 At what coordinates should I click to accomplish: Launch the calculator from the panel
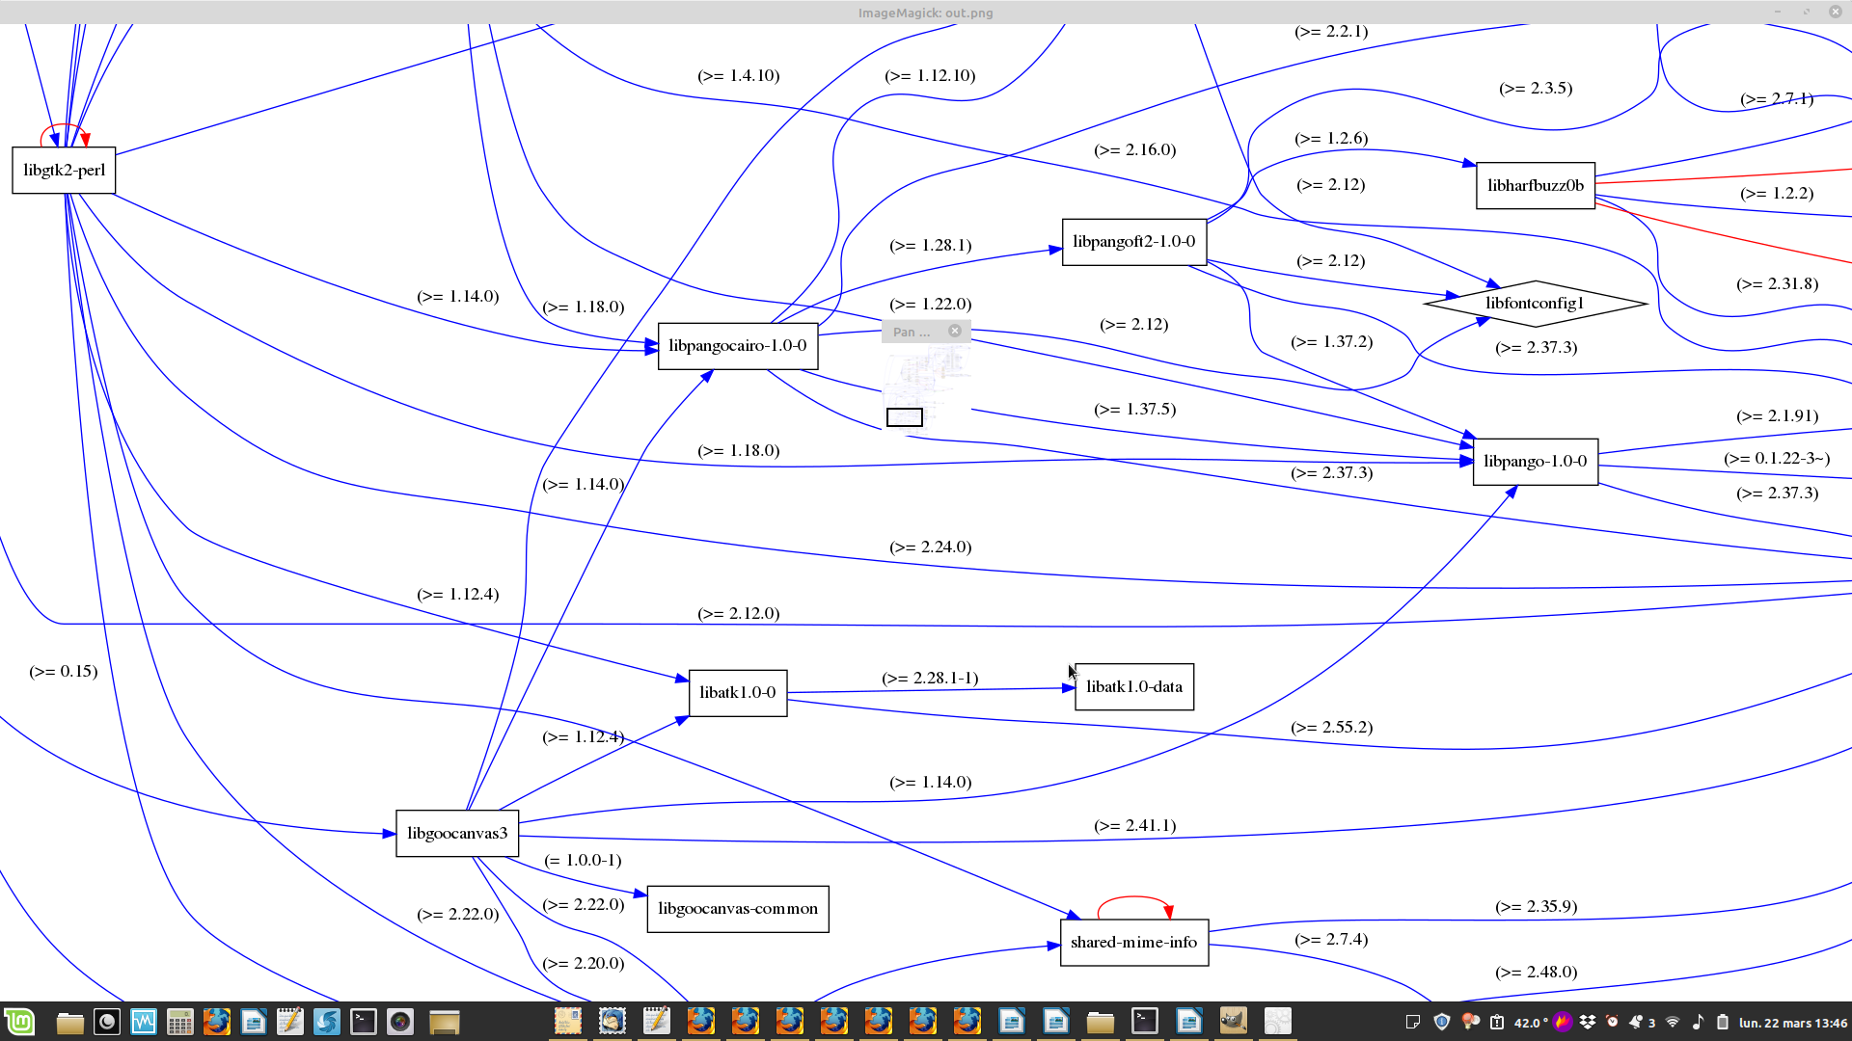pos(180,1022)
